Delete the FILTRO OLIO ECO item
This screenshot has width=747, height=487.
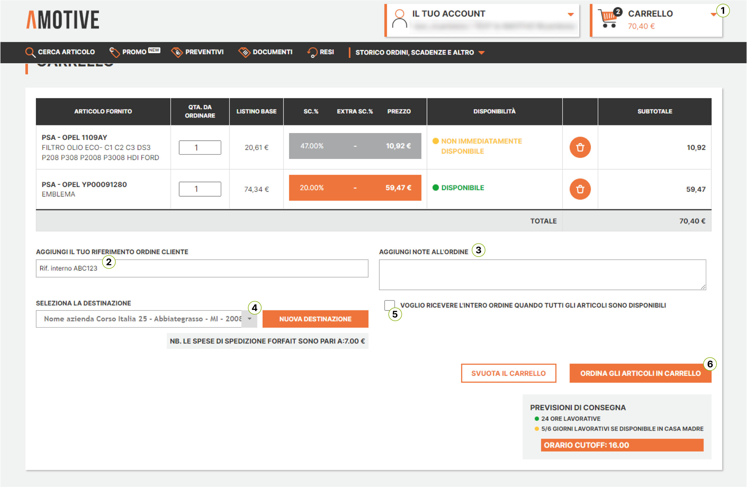point(580,147)
